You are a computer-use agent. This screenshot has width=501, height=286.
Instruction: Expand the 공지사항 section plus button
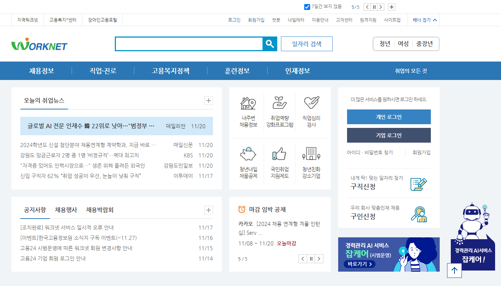(x=208, y=210)
